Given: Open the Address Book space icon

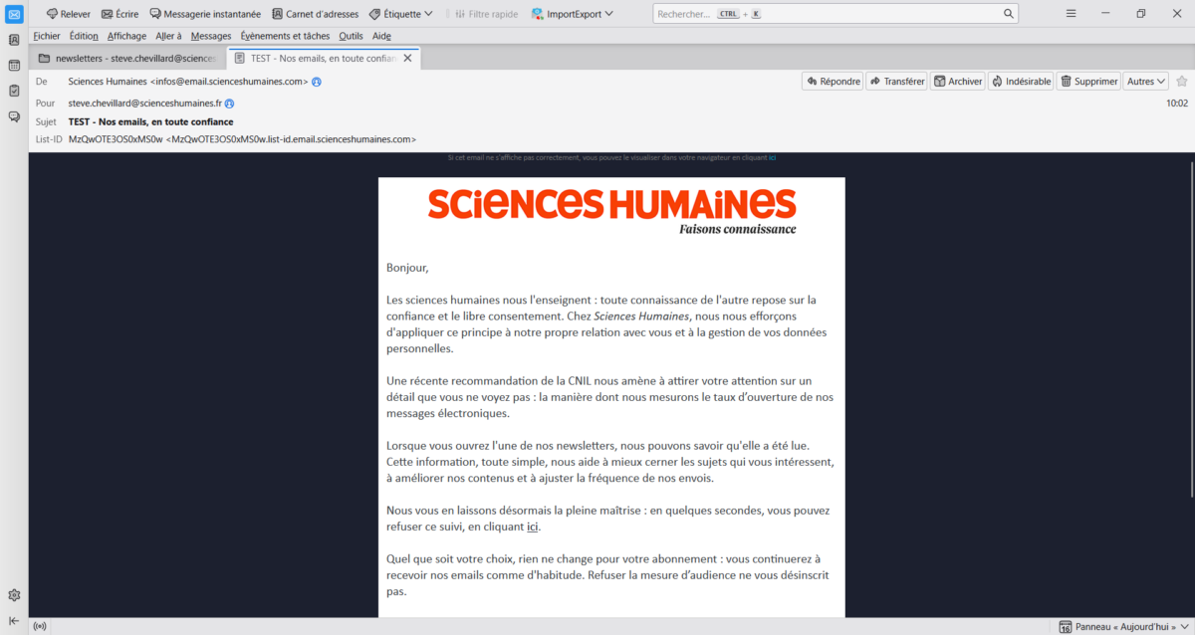Looking at the screenshot, I should pos(14,40).
